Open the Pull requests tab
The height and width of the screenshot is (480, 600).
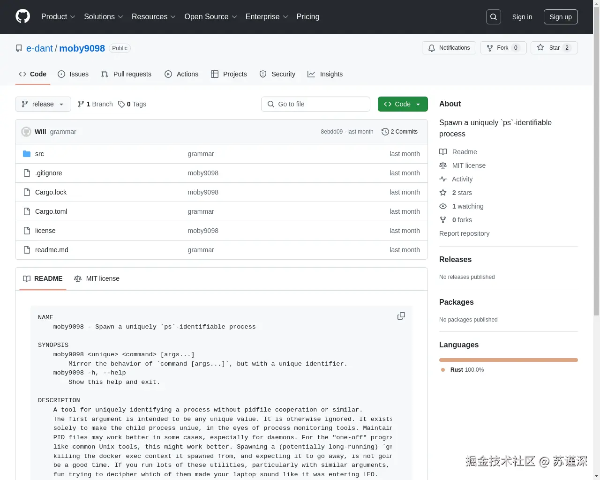coord(126,74)
